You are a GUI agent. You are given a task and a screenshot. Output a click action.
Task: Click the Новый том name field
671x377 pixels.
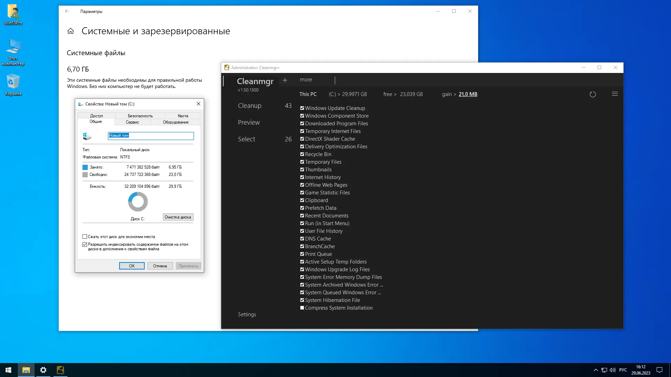coord(151,136)
